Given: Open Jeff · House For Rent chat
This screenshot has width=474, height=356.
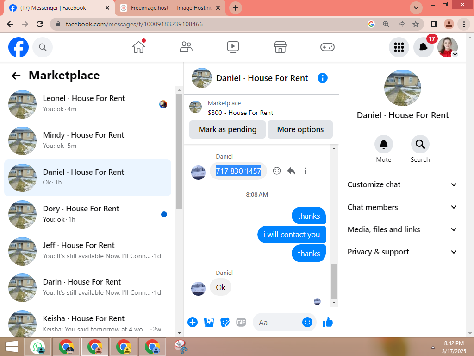Looking at the screenshot, I should click(x=87, y=251).
